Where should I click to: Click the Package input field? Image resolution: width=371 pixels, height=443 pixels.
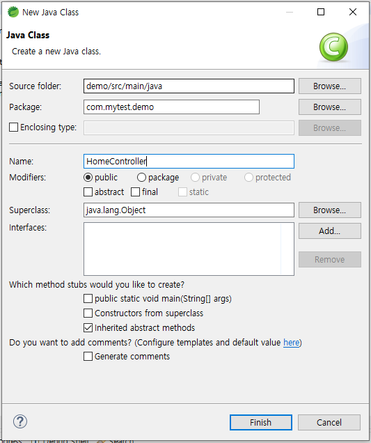pyautogui.click(x=171, y=107)
